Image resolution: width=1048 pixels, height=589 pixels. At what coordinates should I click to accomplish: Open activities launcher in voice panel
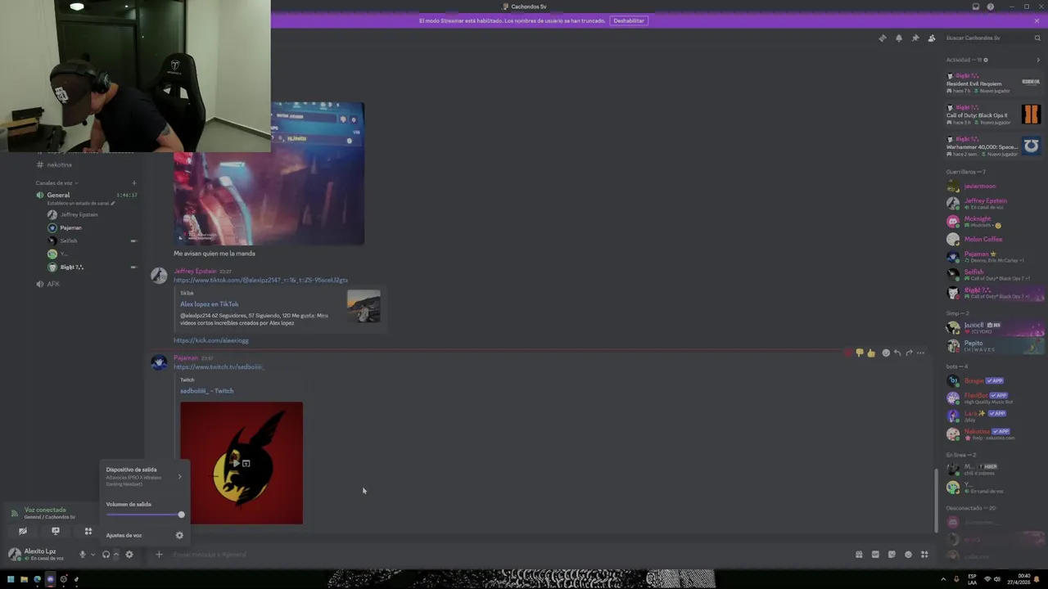(88, 531)
